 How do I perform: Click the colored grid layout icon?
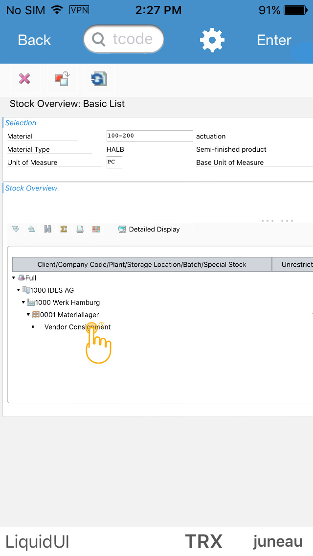point(96,229)
